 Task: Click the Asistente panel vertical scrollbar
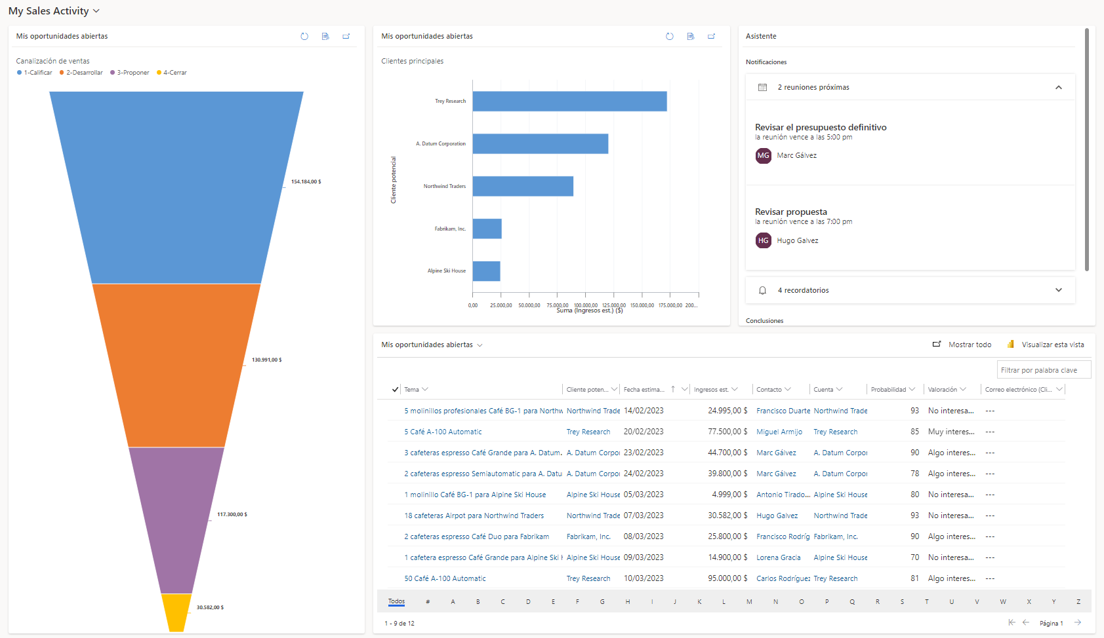pos(1087,149)
